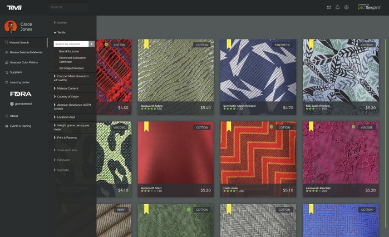Click the Seasonal Color Palette icon
The width and height of the screenshot is (389, 237).
7,62
